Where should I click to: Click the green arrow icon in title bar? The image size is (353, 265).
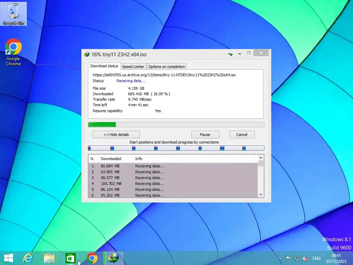pos(230,54)
